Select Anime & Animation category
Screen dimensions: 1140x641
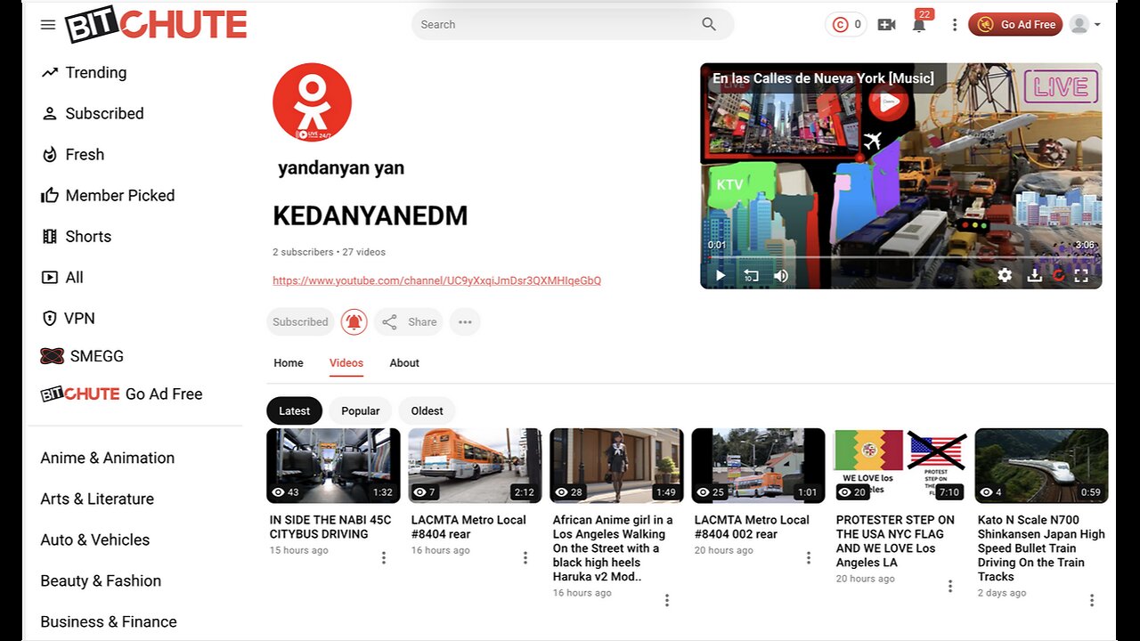point(108,458)
